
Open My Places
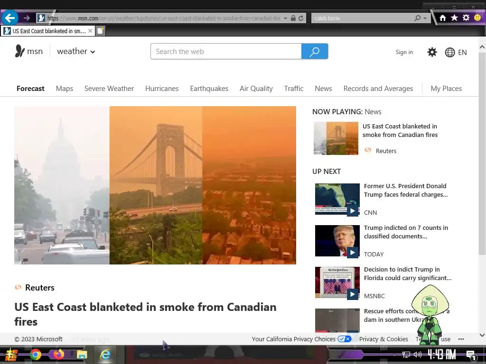click(x=446, y=89)
